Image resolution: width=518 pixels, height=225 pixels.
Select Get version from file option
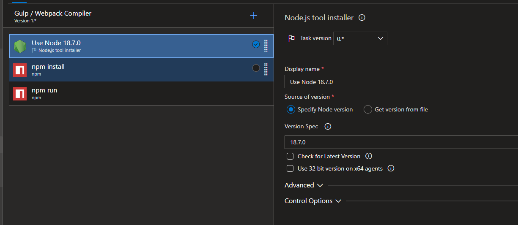[x=368, y=109]
